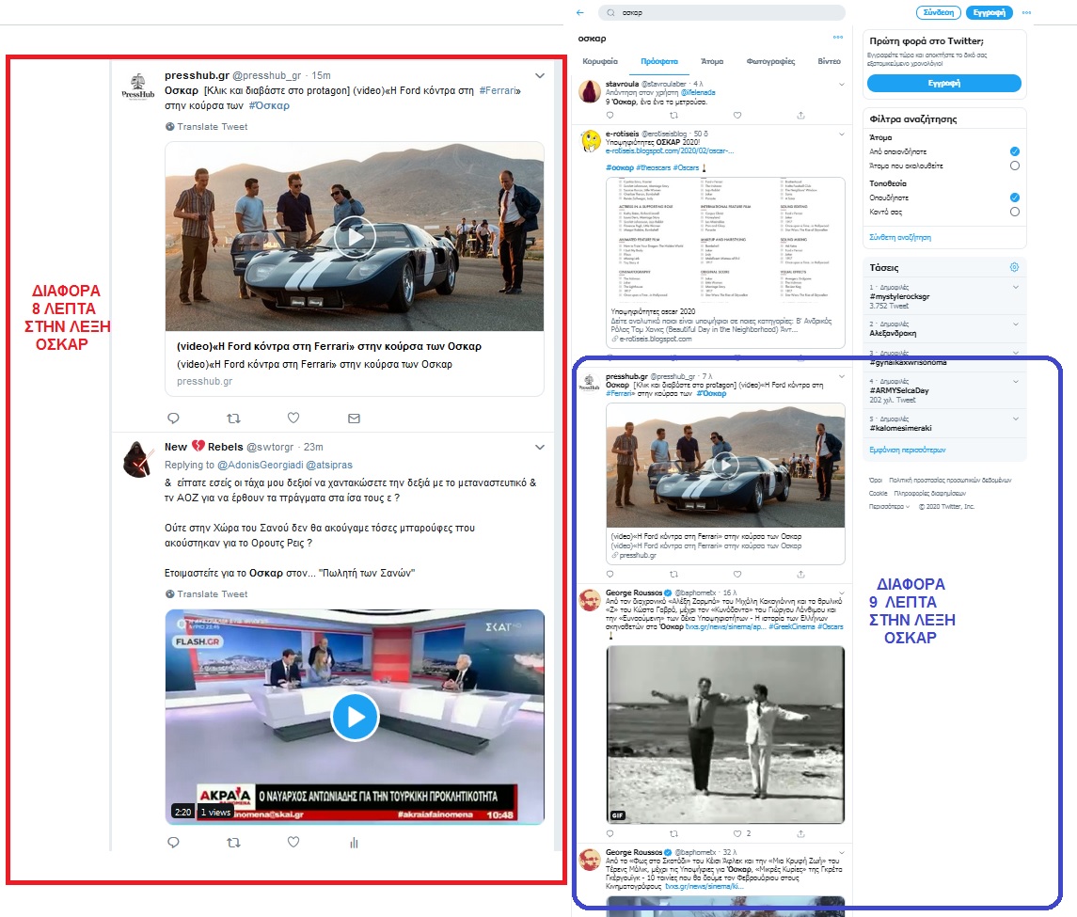Share stavroula's tweet
The width and height of the screenshot is (1077, 917).
[800, 116]
